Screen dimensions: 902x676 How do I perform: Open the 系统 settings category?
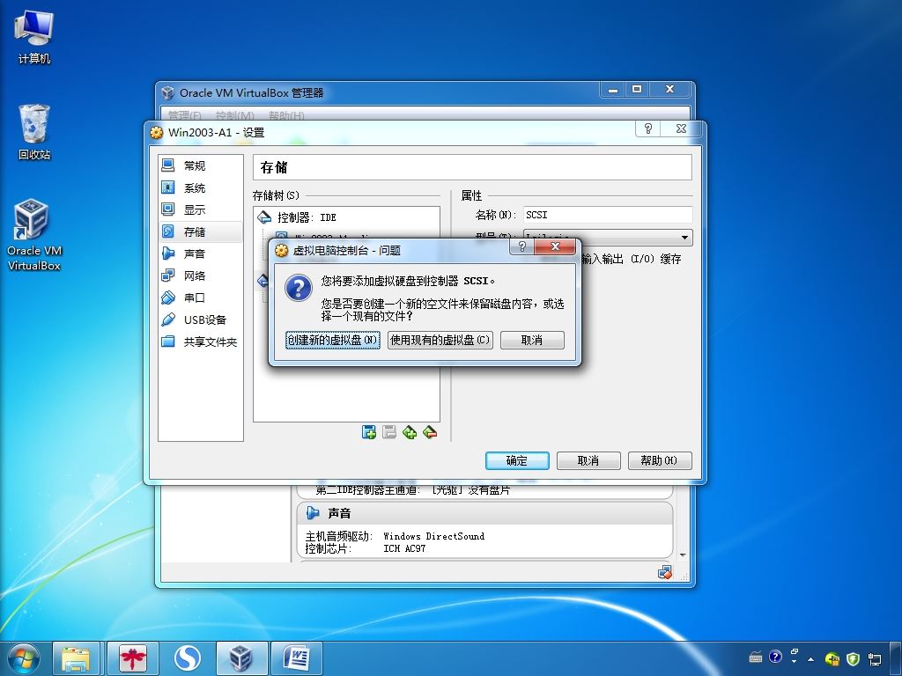pos(200,188)
